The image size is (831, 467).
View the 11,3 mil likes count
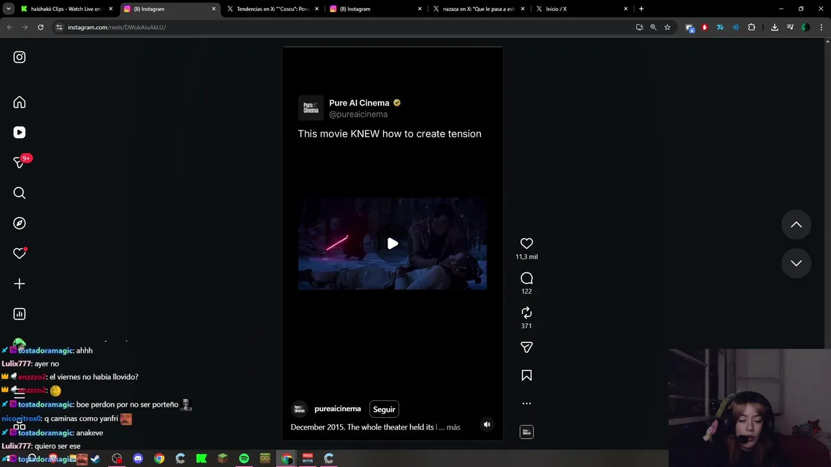527,257
